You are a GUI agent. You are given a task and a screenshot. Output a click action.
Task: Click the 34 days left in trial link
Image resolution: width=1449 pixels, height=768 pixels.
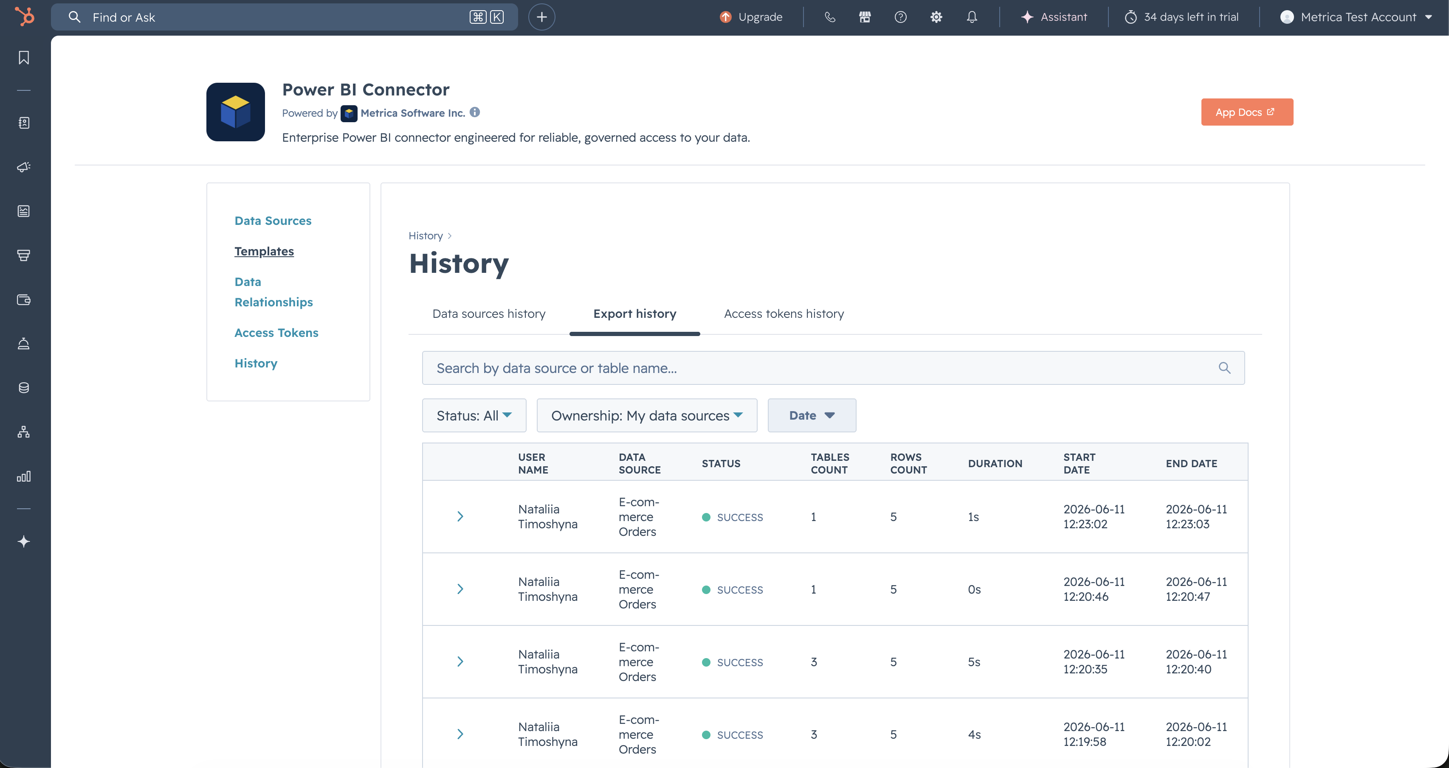click(1191, 17)
